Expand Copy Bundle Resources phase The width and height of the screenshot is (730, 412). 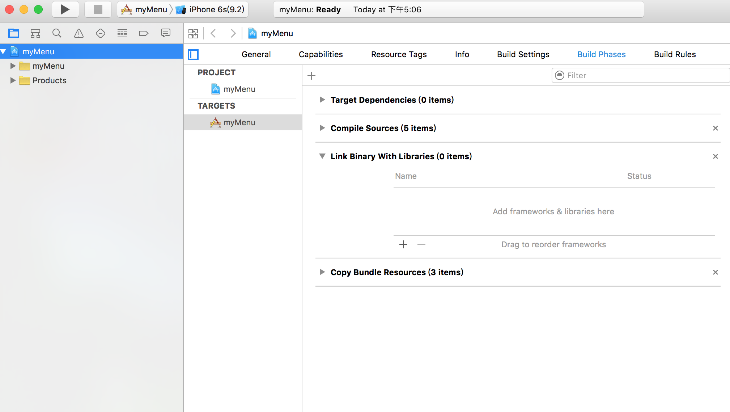click(322, 272)
